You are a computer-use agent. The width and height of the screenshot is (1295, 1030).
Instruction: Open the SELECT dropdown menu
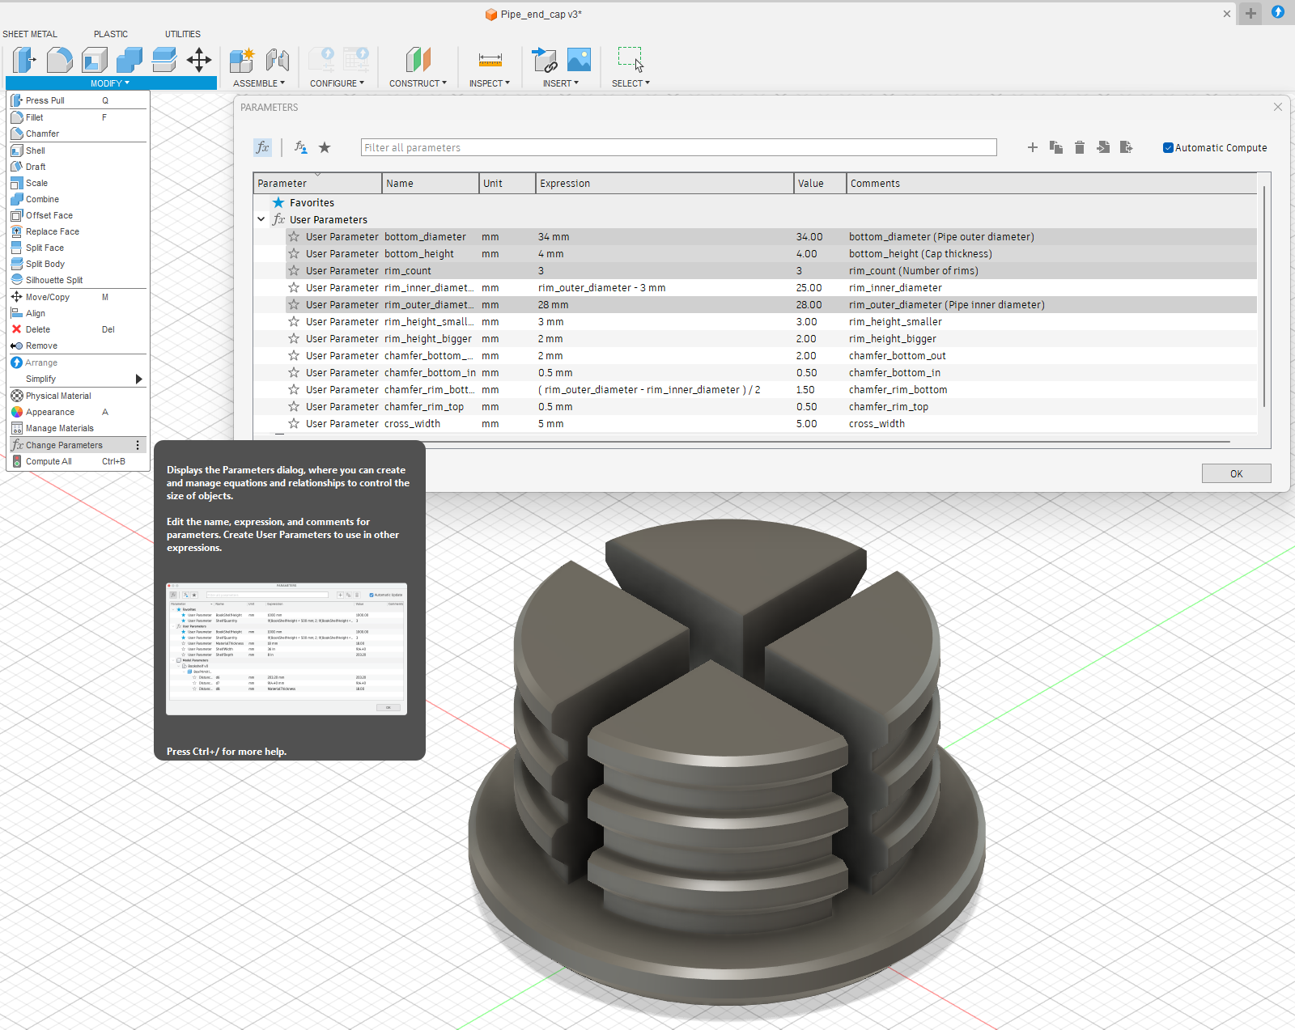631,83
